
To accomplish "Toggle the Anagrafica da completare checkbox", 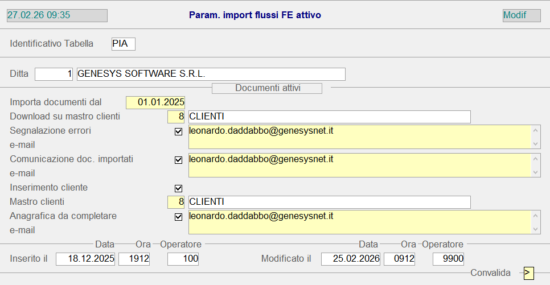I will [178, 217].
